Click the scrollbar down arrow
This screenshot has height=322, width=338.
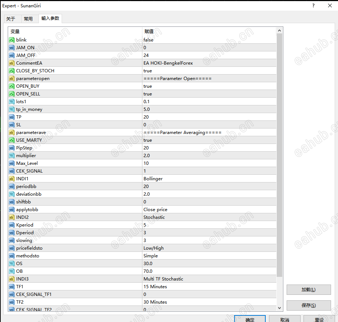coord(279,308)
